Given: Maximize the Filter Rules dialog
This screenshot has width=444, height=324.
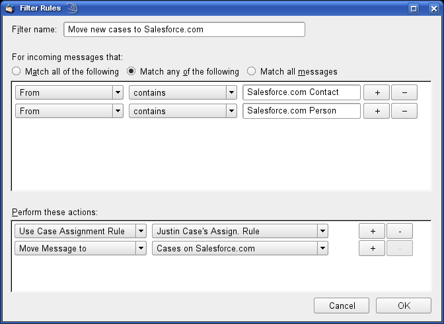Looking at the screenshot, I should (414, 9).
